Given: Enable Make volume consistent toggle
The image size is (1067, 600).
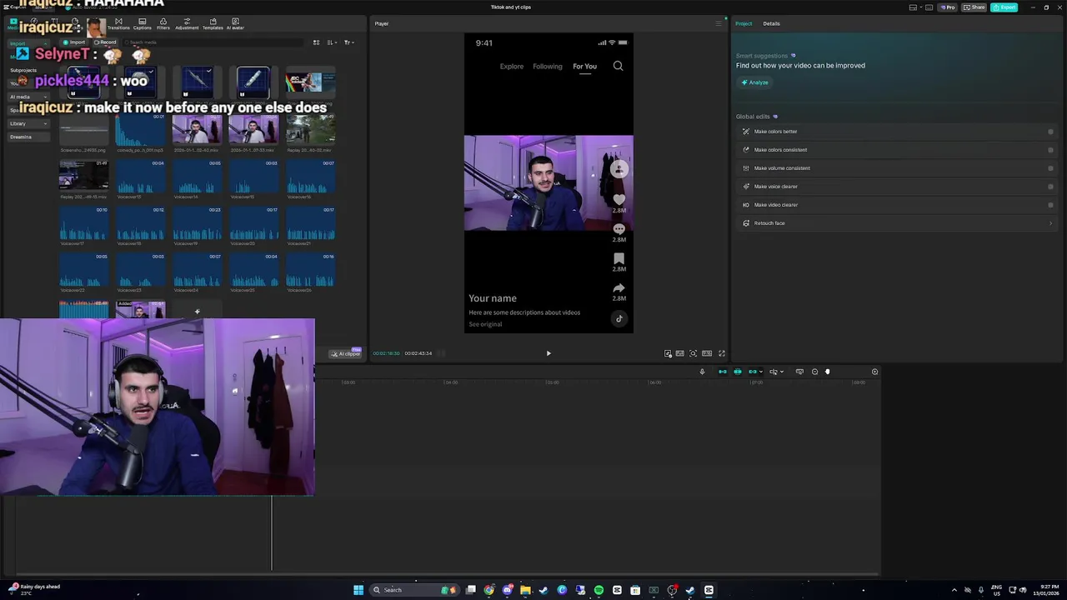Looking at the screenshot, I should click(1050, 168).
